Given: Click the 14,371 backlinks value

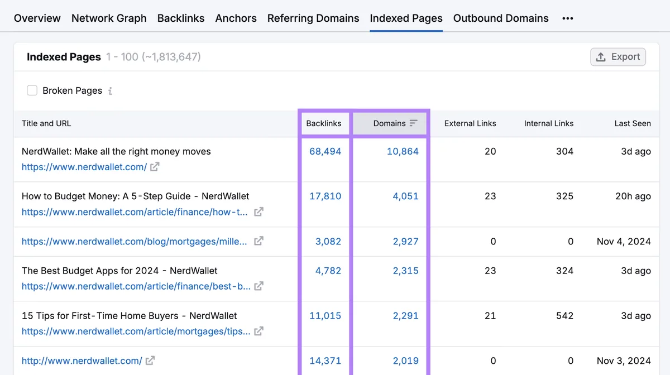Looking at the screenshot, I should (326, 361).
